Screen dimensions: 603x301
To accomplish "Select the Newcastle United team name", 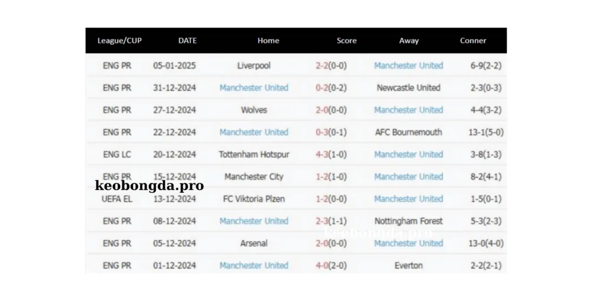I will pyautogui.click(x=408, y=88).
